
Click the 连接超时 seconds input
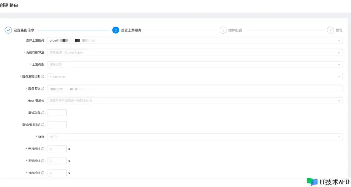click(x=57, y=149)
